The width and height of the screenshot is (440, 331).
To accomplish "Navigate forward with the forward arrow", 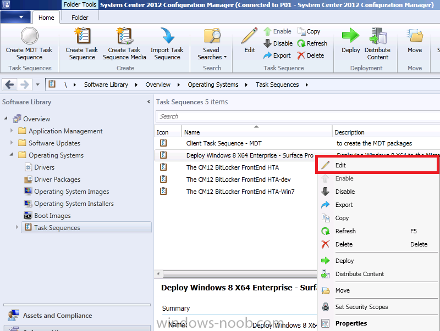I will (x=25, y=85).
